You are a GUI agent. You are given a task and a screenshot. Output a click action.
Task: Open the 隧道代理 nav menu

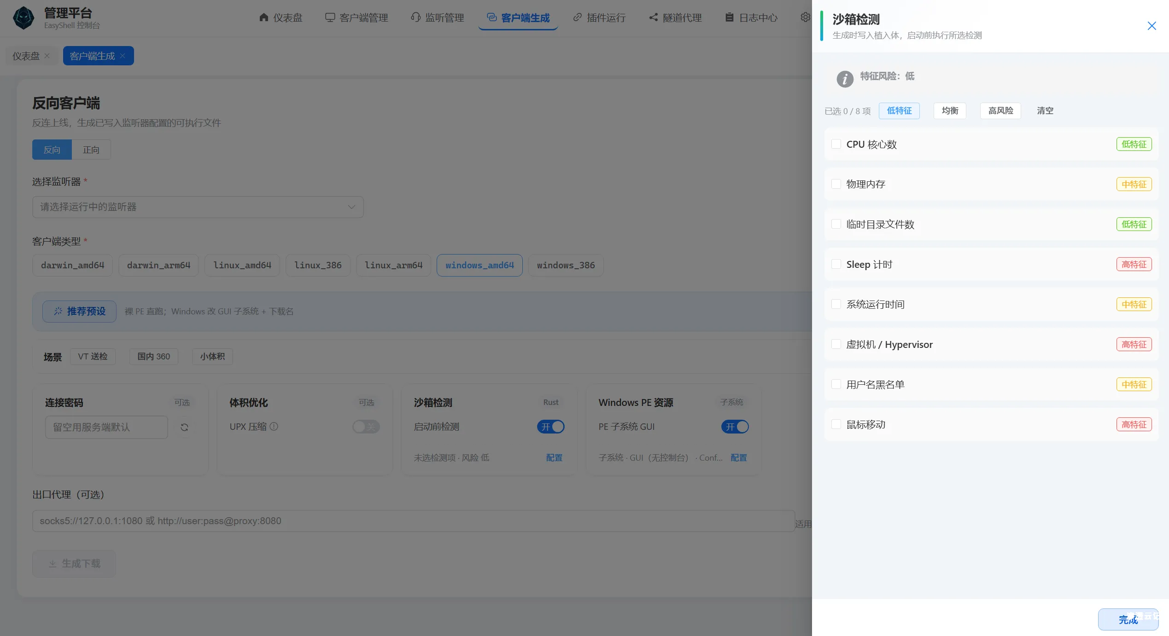(x=675, y=17)
